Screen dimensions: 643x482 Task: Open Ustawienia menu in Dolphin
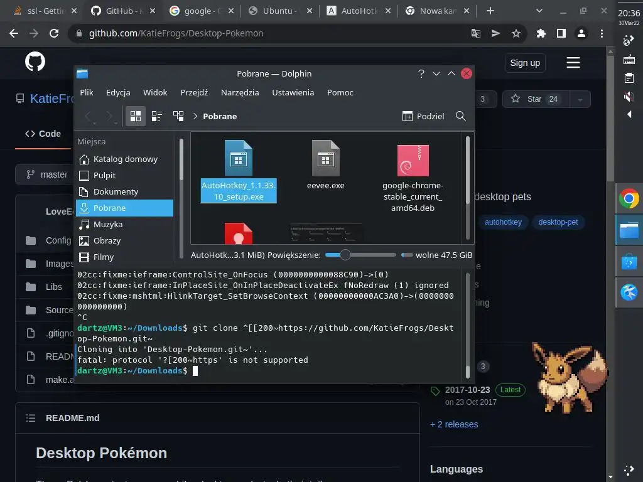pos(293,93)
